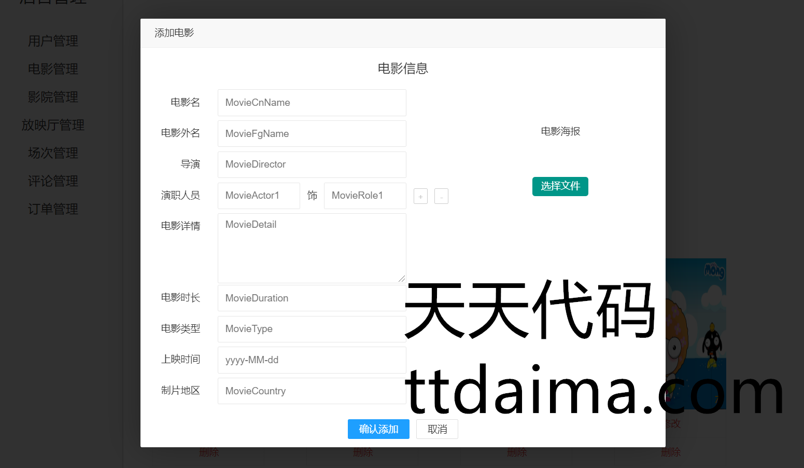Focus the MovieCnName input field
This screenshot has height=468, width=804.
click(x=312, y=103)
